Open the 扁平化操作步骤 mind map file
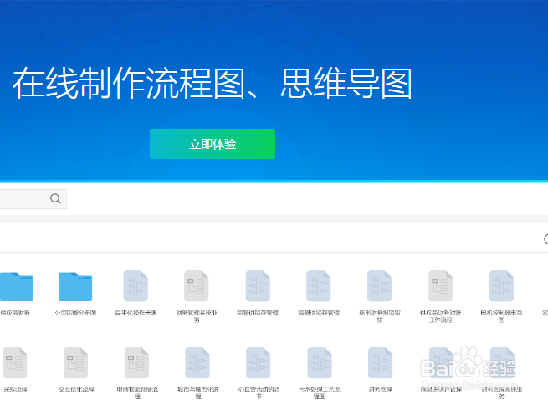This screenshot has height=405, width=548. 136,286
